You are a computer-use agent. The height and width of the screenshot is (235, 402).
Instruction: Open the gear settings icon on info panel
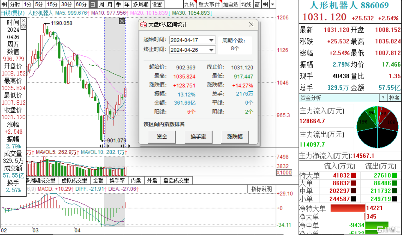pos(24,26)
